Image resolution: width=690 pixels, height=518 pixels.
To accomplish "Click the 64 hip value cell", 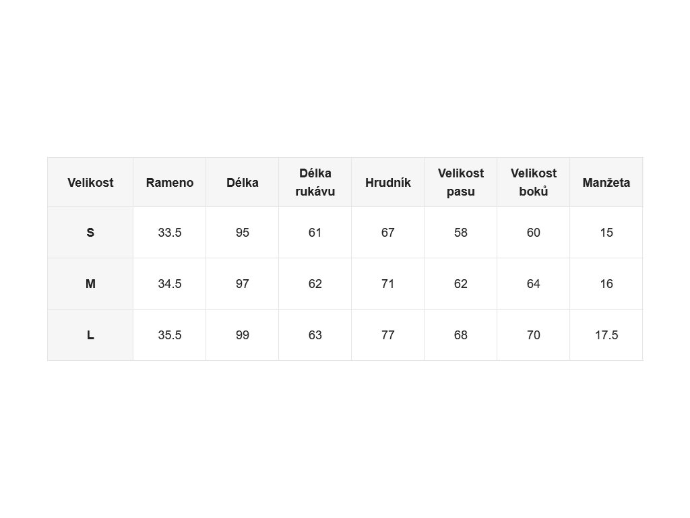I will click(534, 284).
